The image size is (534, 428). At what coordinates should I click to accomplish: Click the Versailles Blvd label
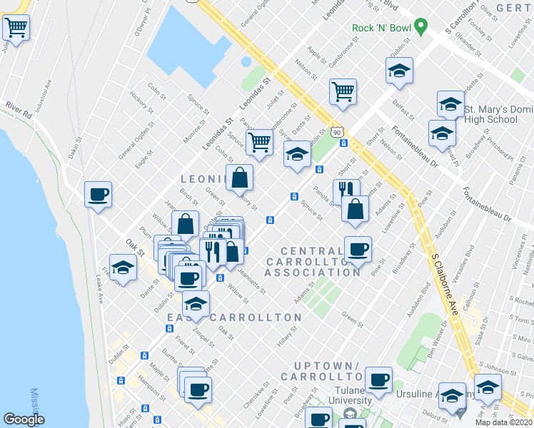click(x=463, y=264)
